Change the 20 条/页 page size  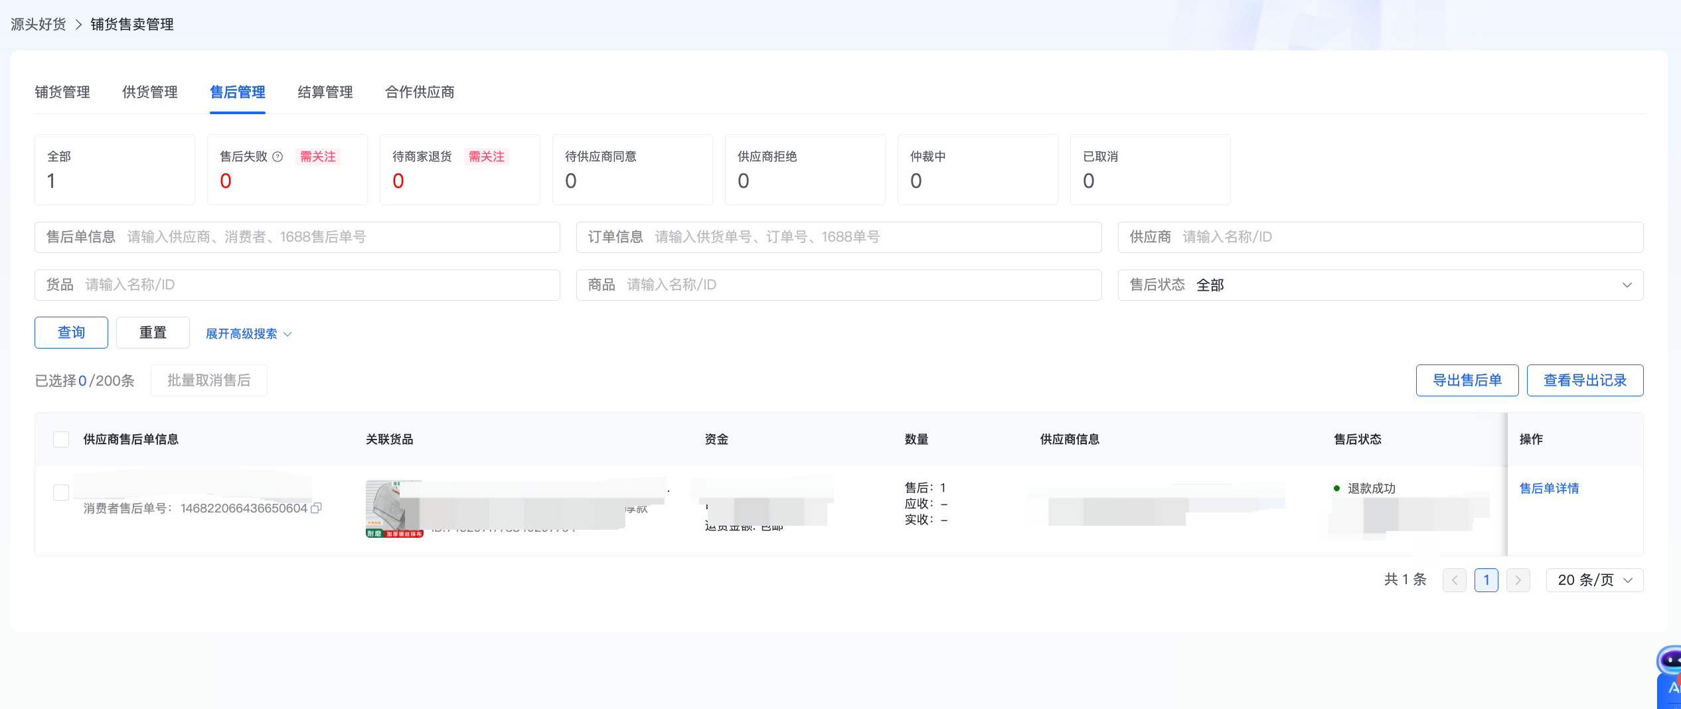pyautogui.click(x=1594, y=580)
